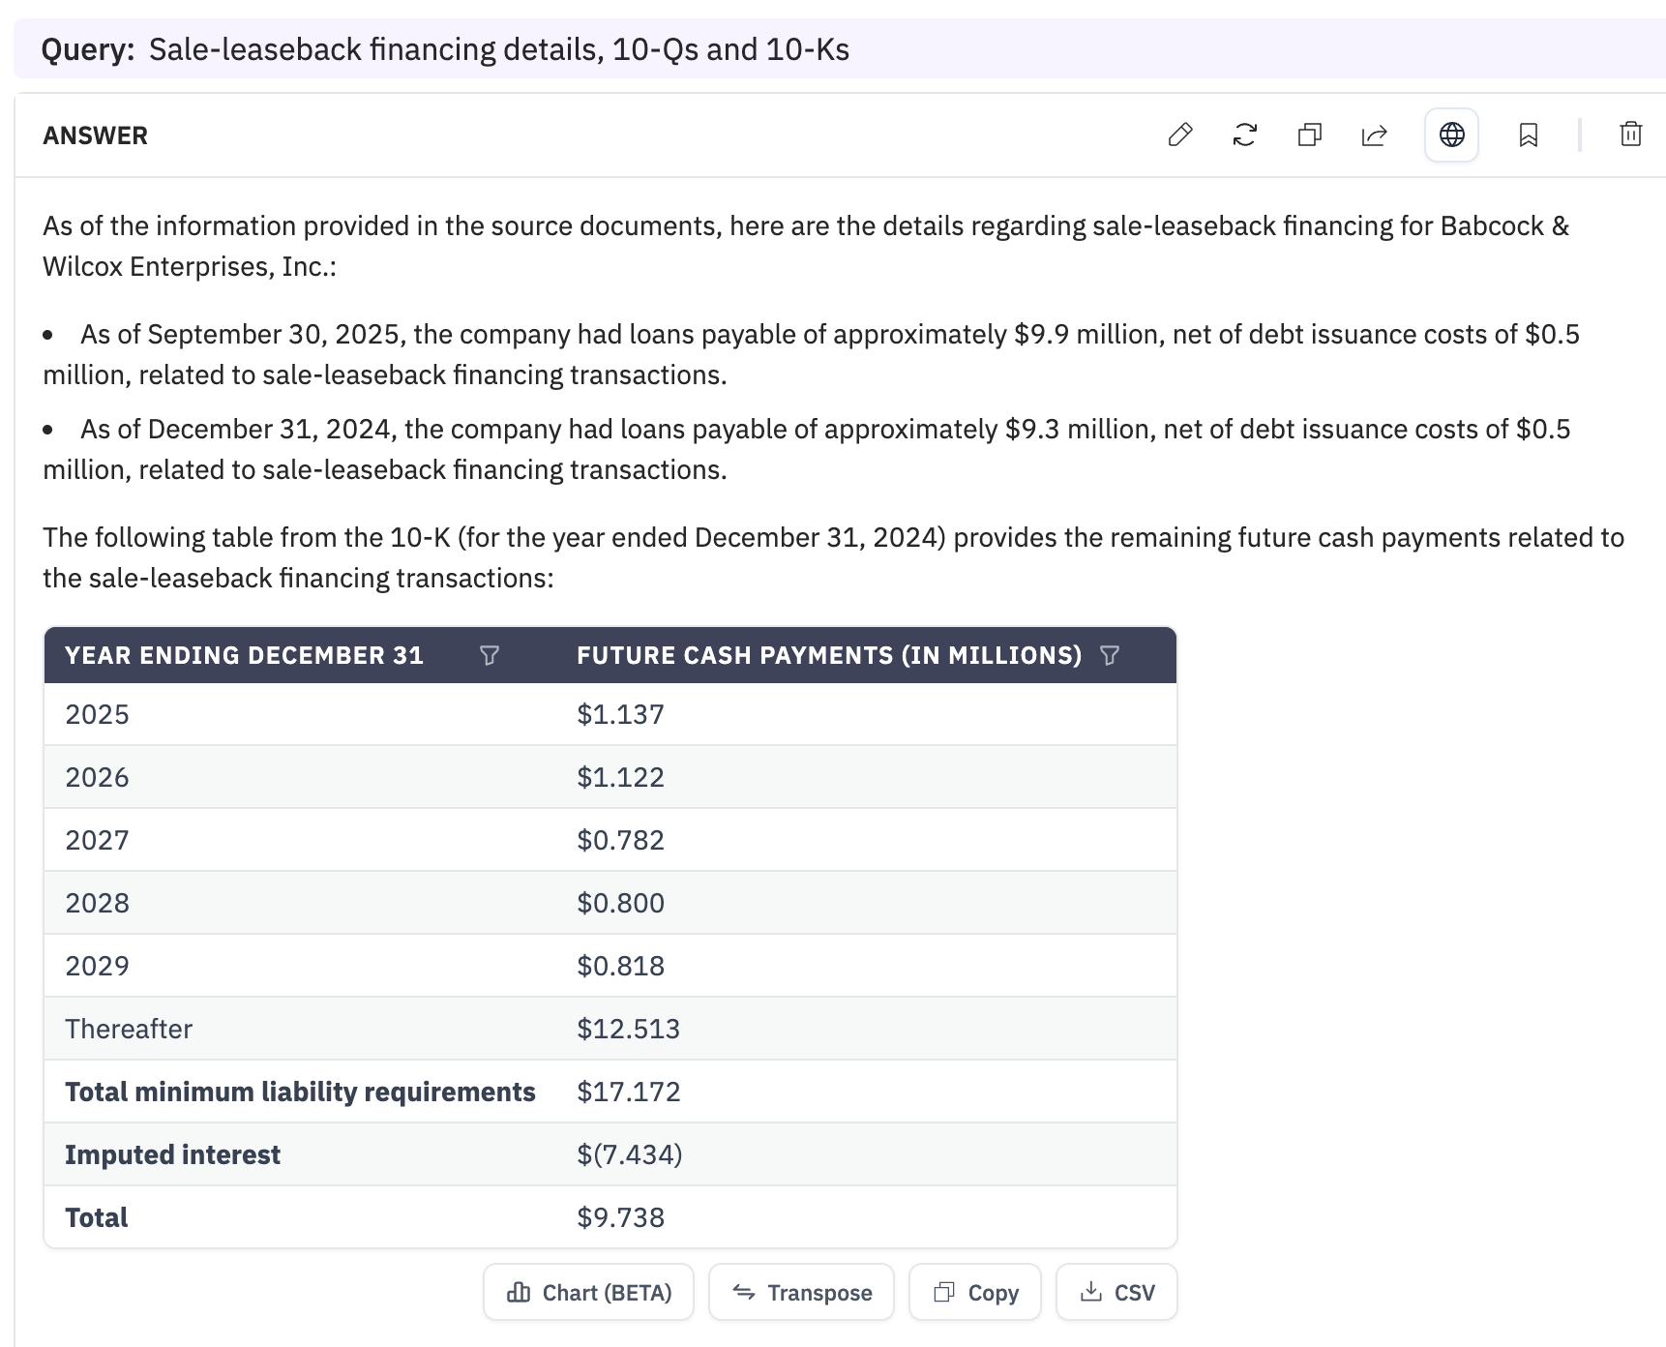Click the pencil edit icon
This screenshot has height=1347, width=1666.
1180,135
